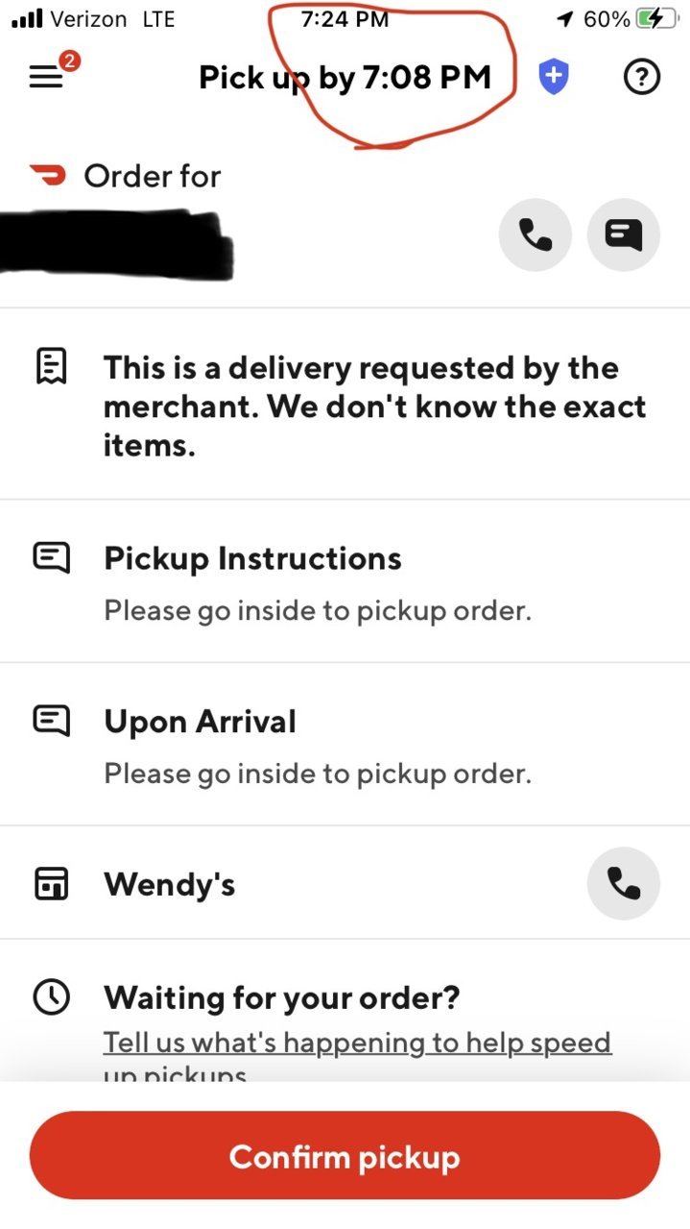
Task: Tap the Upon Arrival message icon
Action: [x=51, y=721]
